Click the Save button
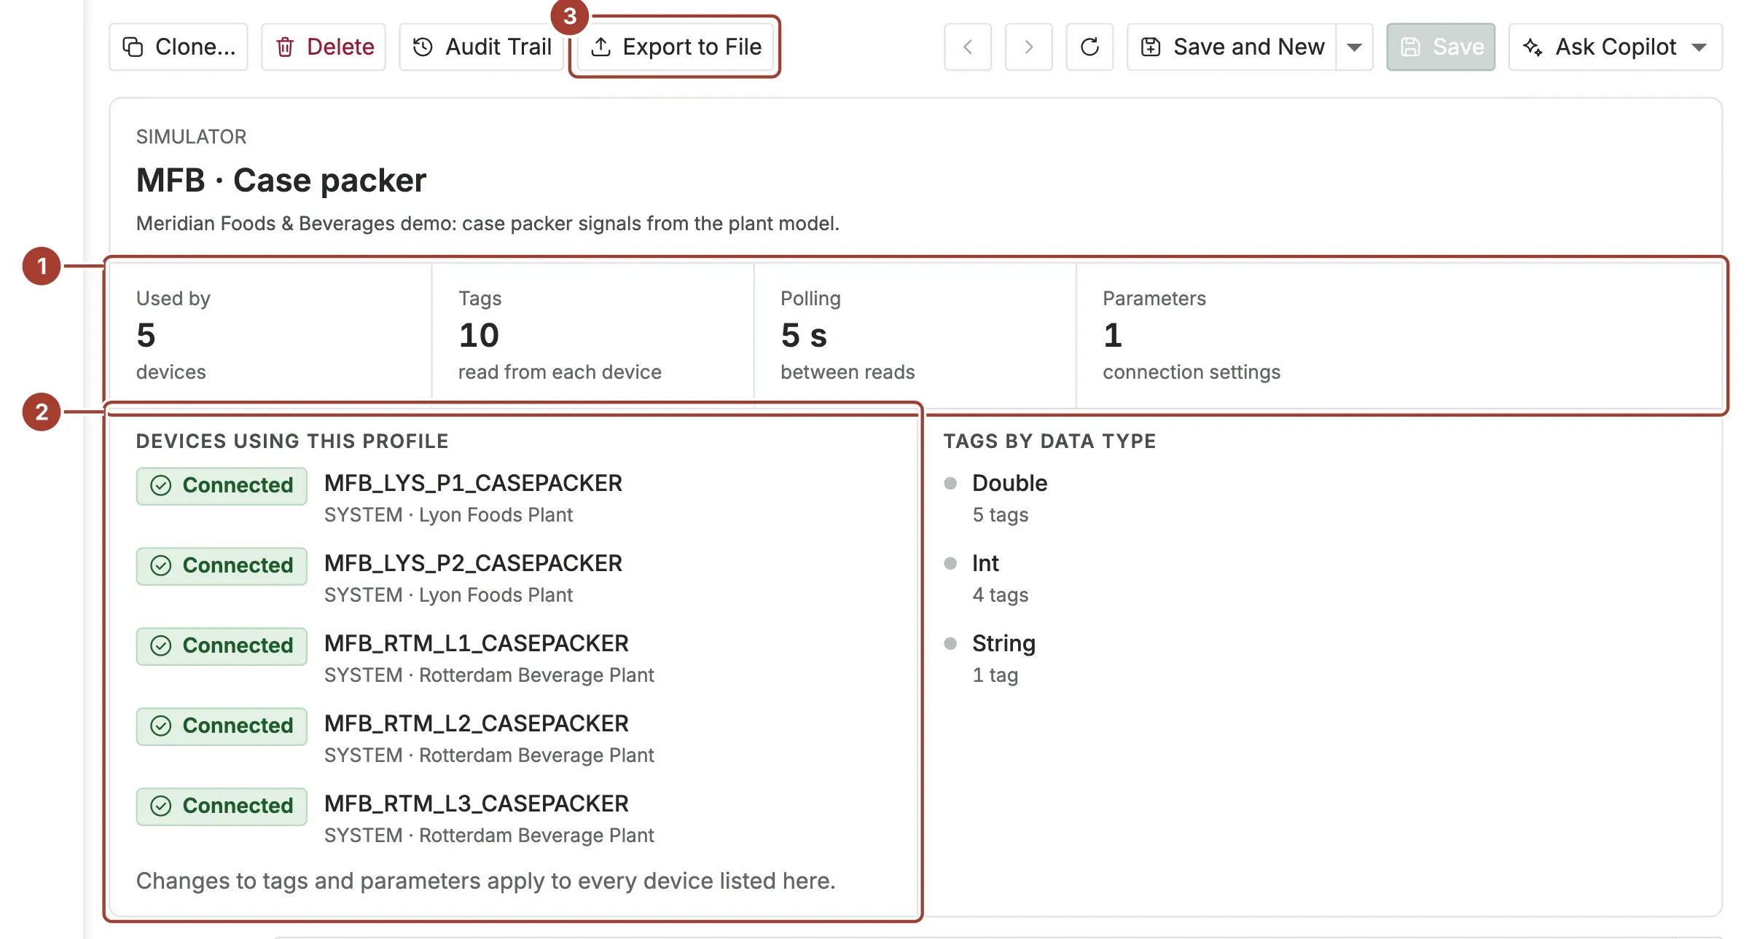Viewport: 1749px width, 939px height. click(x=1441, y=47)
